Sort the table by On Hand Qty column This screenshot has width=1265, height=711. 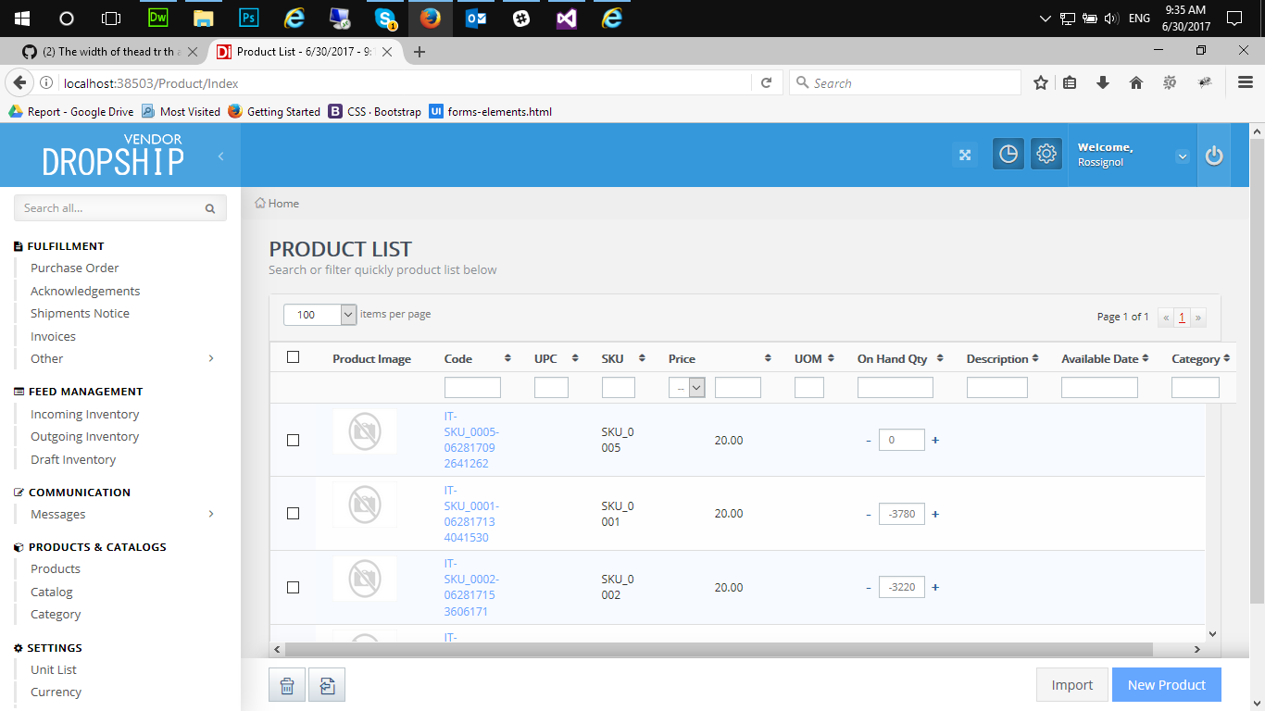940,358
